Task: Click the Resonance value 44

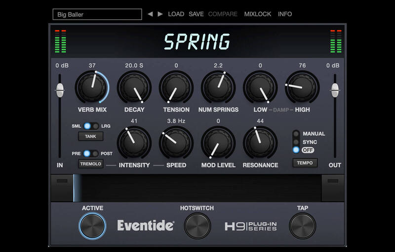Action: (x=260, y=121)
